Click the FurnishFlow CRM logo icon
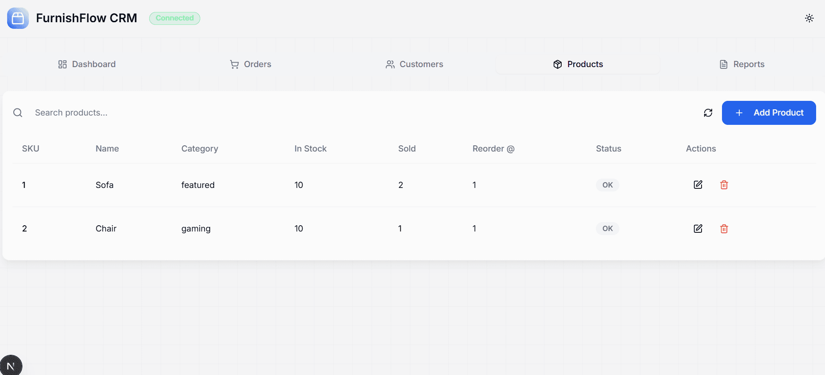This screenshot has height=375, width=825. click(x=18, y=18)
